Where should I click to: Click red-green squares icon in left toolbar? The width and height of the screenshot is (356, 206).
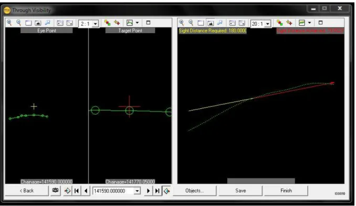[108, 23]
